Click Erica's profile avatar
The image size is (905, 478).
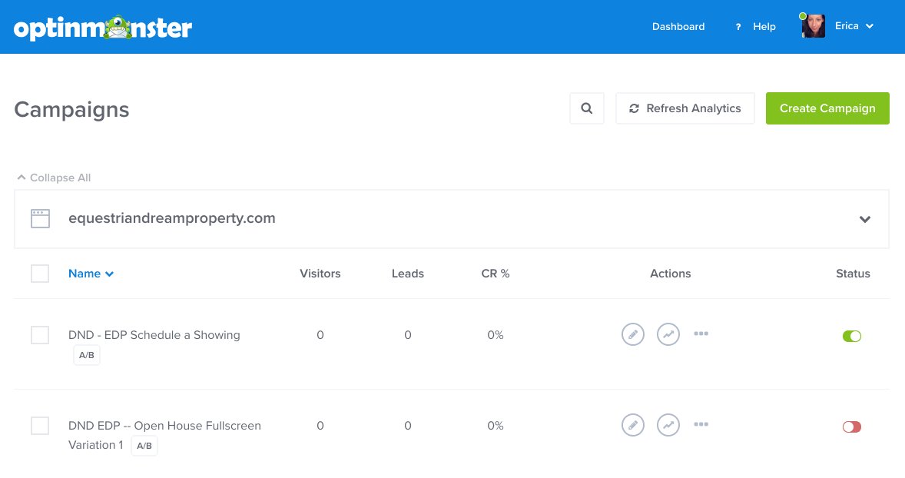pos(814,26)
